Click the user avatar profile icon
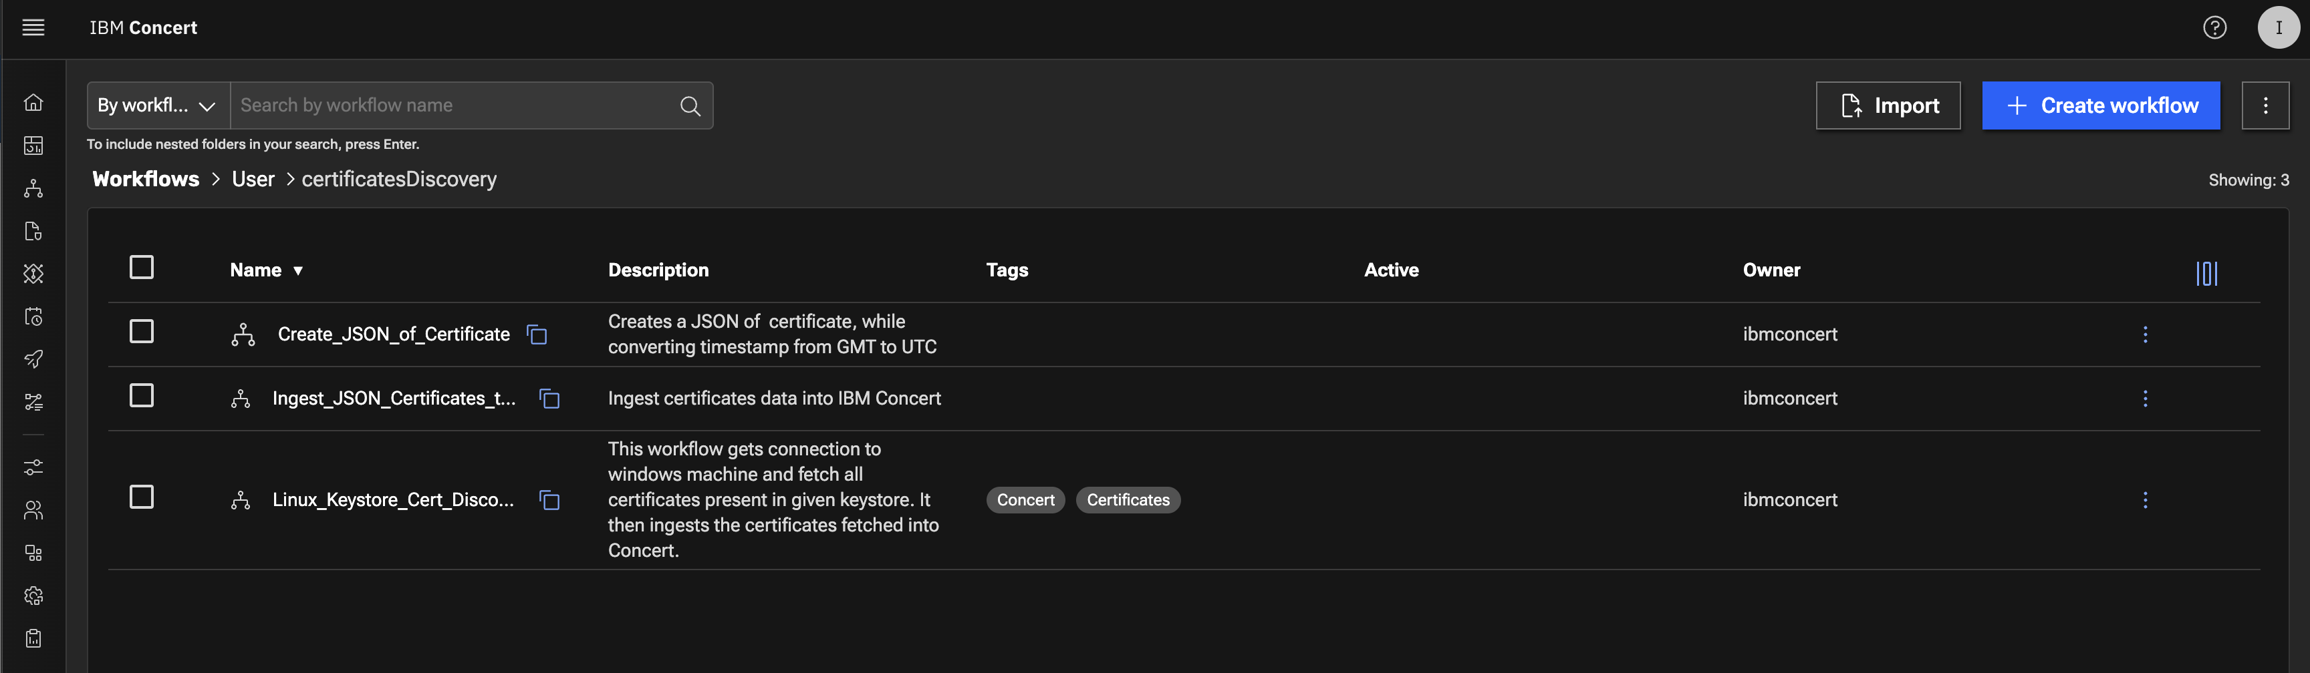The image size is (2310, 673). pyautogui.click(x=2278, y=28)
